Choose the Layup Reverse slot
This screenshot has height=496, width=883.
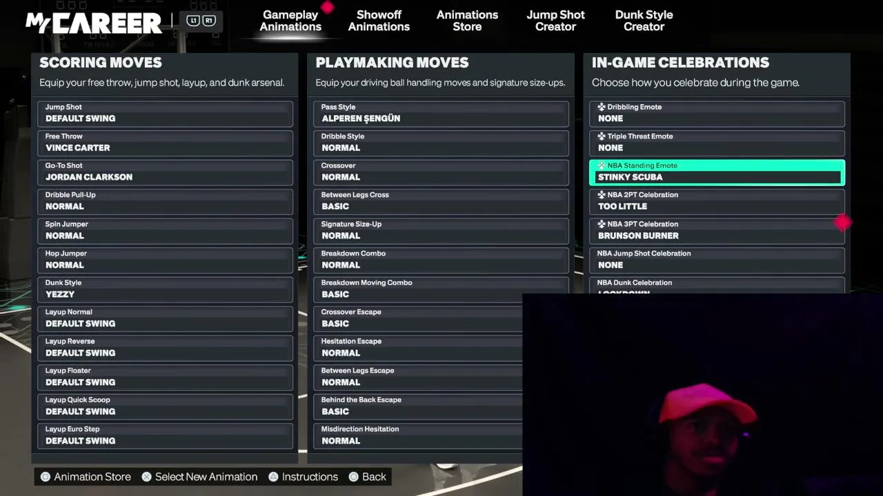pos(166,348)
